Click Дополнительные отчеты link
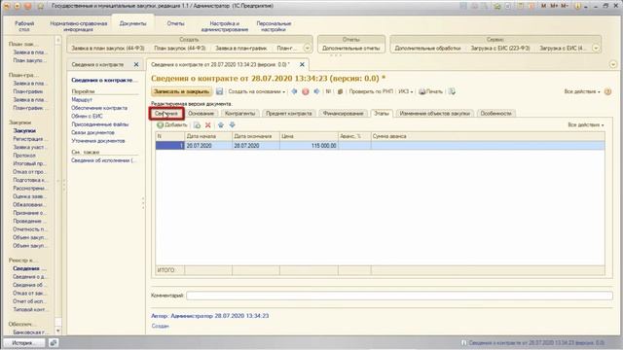 pos(350,48)
